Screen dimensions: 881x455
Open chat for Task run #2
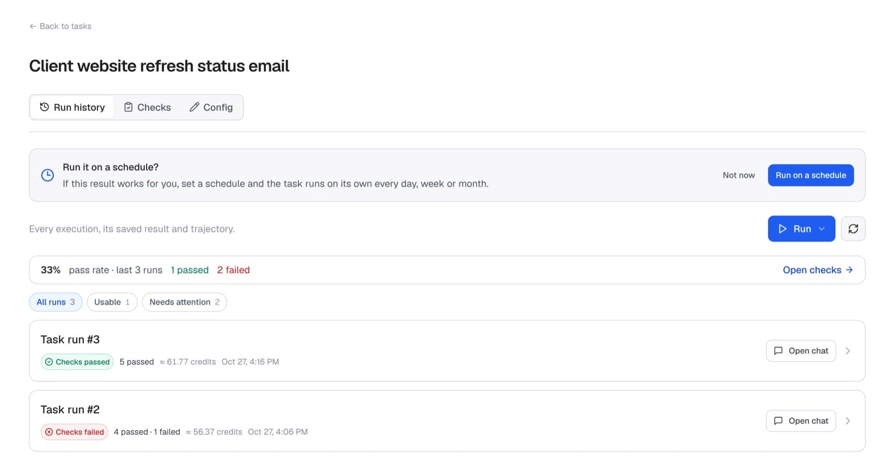click(x=801, y=421)
